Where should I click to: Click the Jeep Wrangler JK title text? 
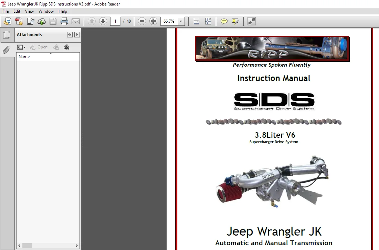coord(274,232)
